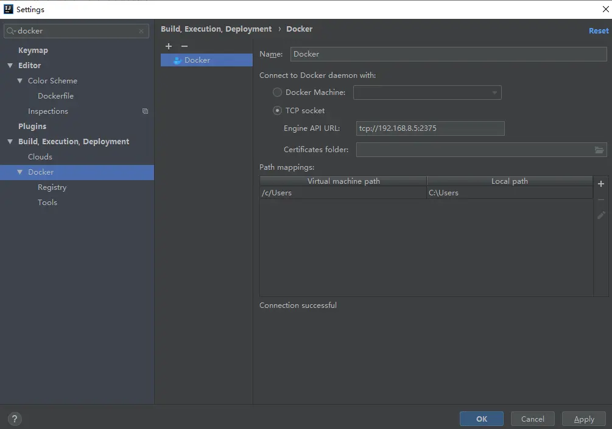Click the Reset link

pos(599,31)
